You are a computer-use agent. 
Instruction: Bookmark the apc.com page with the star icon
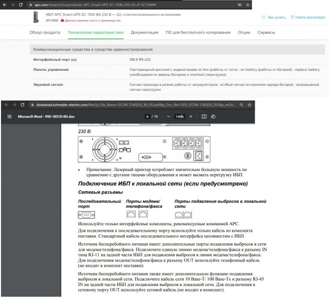[248, 4]
